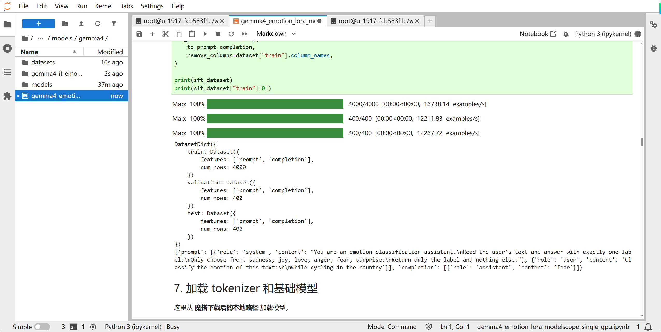Click the kernel status circle indicator
Viewport: 661px width, 332px height.
coord(638,34)
